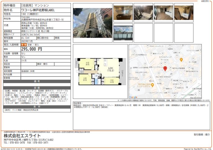Click the 礼金 value 3ヶ月
The width and height of the screenshot is (213, 150).
[x=24, y=60]
